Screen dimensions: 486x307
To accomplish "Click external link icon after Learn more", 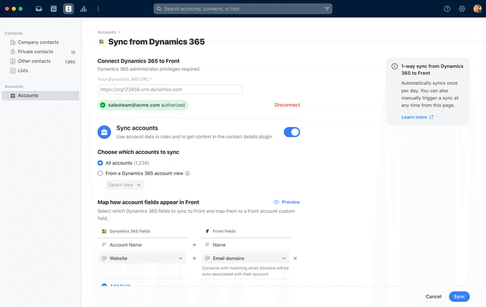I will pyautogui.click(x=431, y=117).
